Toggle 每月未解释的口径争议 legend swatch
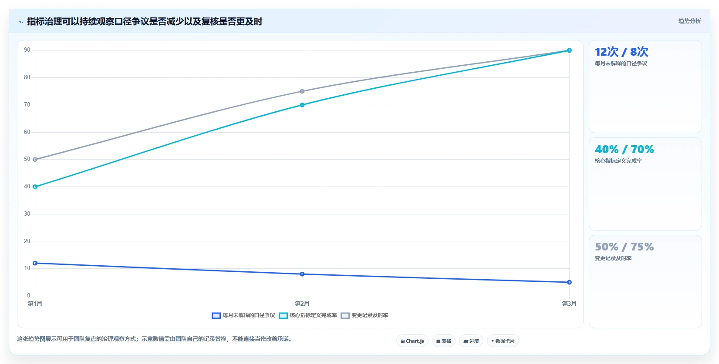The height and width of the screenshot is (364, 719). tap(216, 316)
